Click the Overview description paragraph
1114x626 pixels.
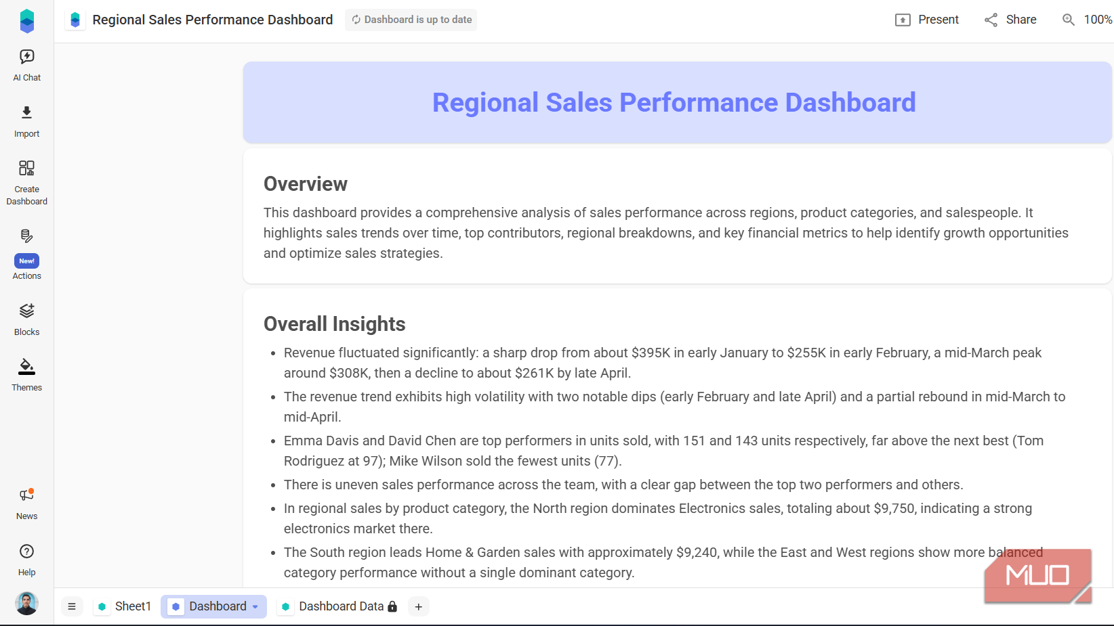(x=666, y=233)
